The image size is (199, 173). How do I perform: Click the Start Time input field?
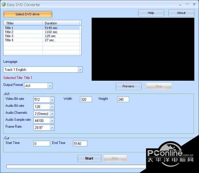(42, 143)
